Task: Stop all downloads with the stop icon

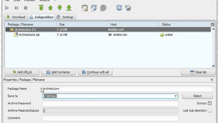Action: [x=26, y=8]
